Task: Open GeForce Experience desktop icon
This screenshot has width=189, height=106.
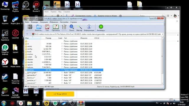Action: pos(5,35)
